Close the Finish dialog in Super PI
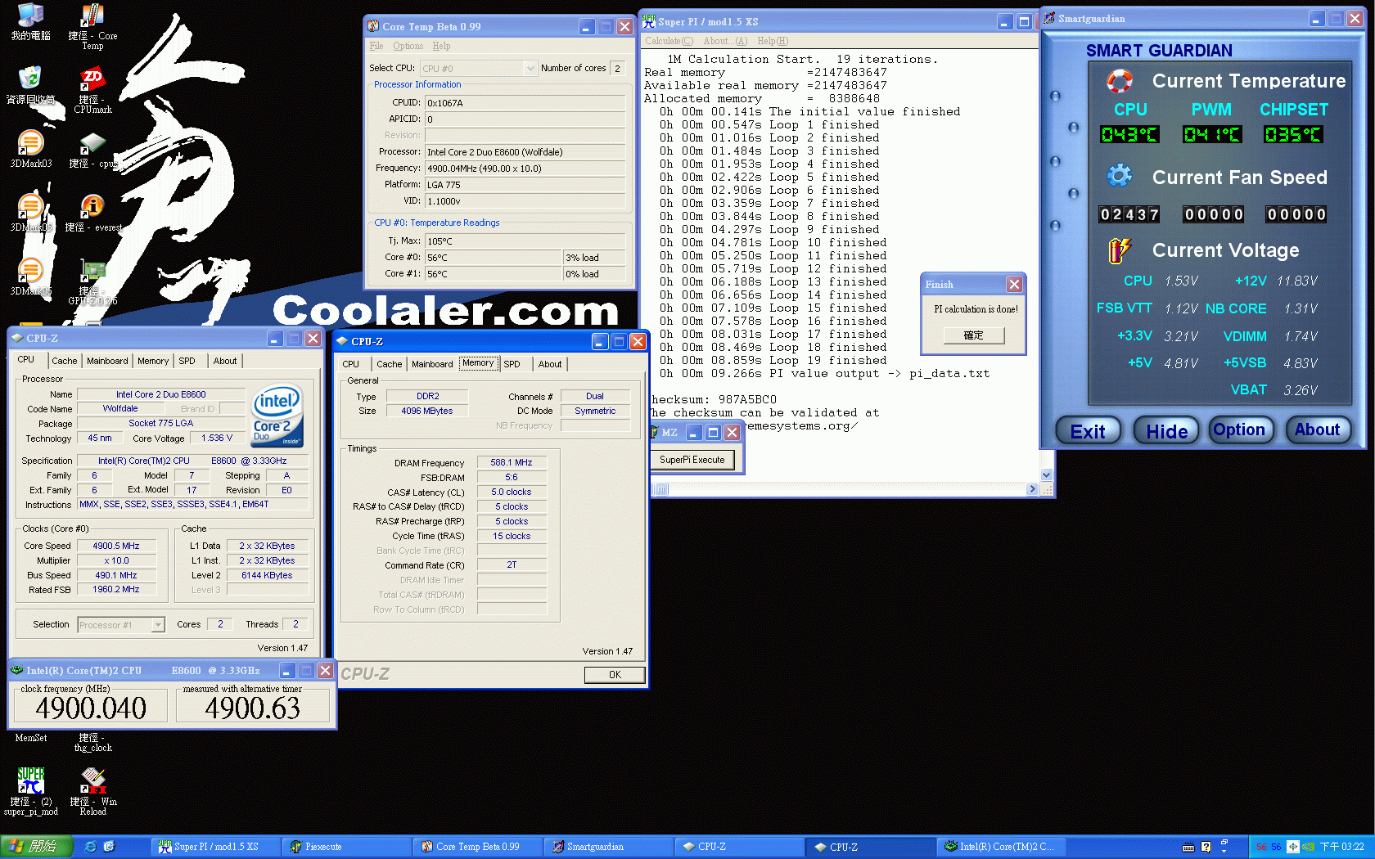The image size is (1375, 859). point(1014,284)
